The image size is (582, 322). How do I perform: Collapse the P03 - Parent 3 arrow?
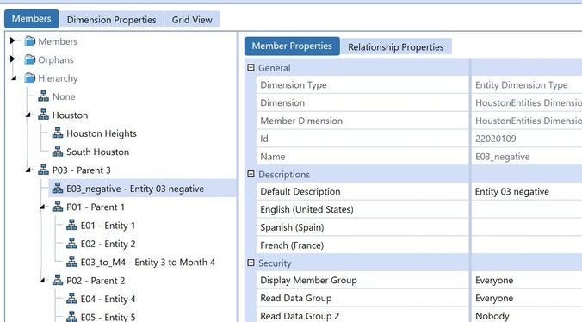(28, 170)
